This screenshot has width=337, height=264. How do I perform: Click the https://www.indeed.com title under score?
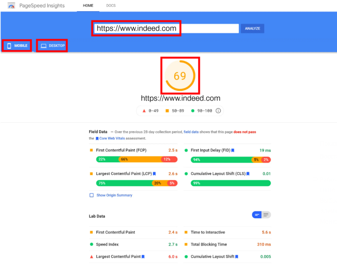pyautogui.click(x=180, y=98)
